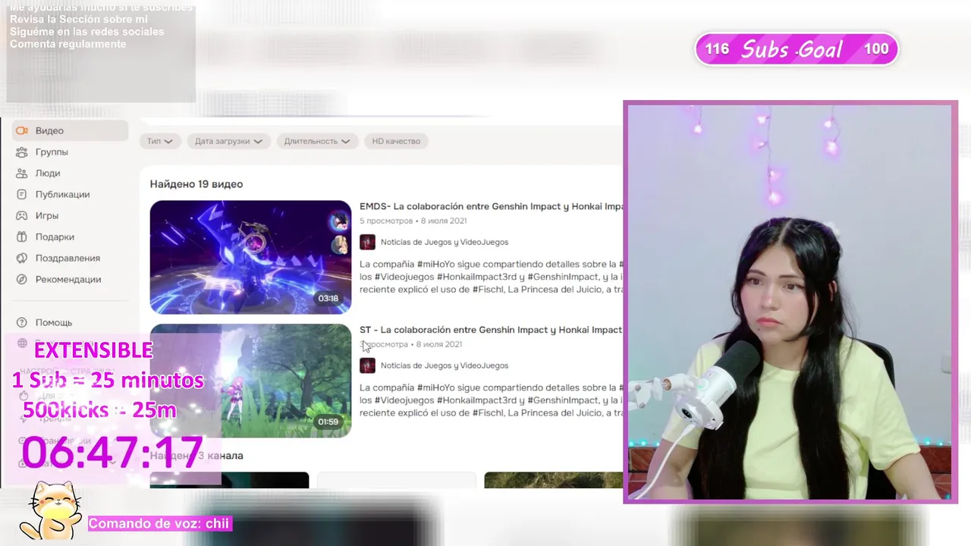Click the Subs Goal progress bar

click(797, 49)
